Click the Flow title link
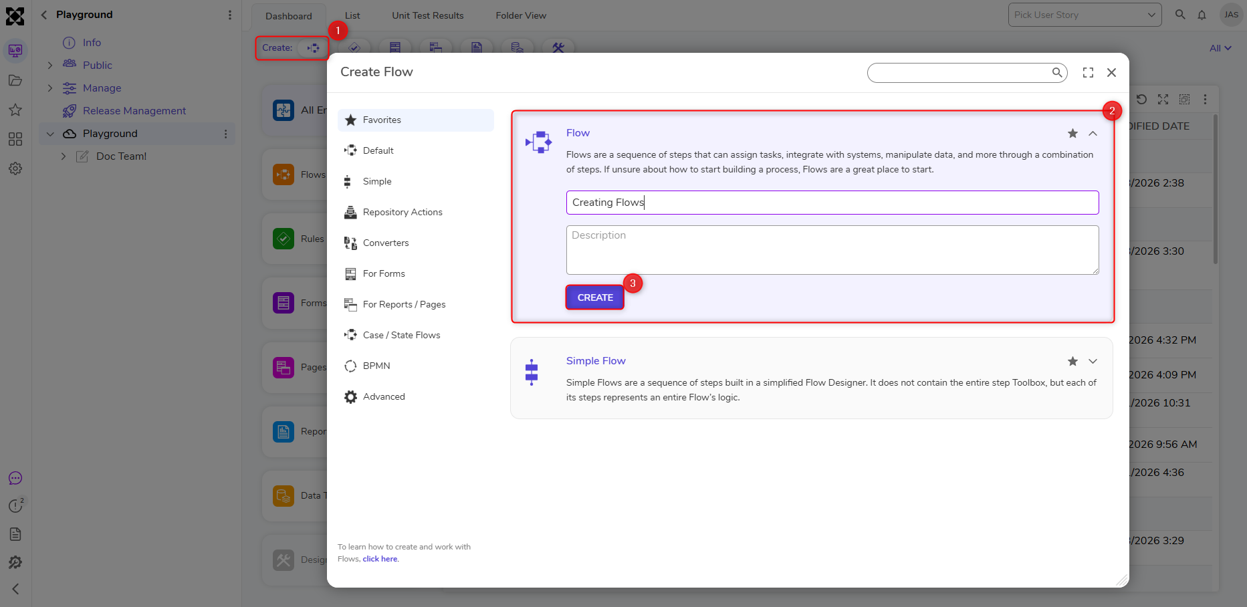This screenshot has width=1247, height=607. point(578,133)
